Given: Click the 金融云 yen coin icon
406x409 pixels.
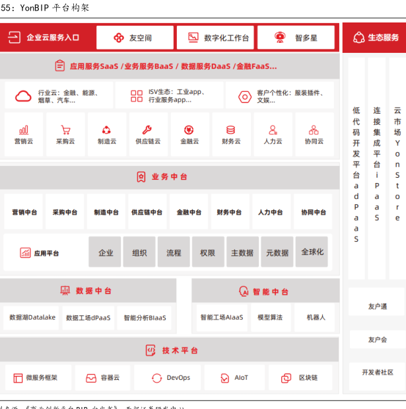Looking at the screenshot, I should pos(189,130).
